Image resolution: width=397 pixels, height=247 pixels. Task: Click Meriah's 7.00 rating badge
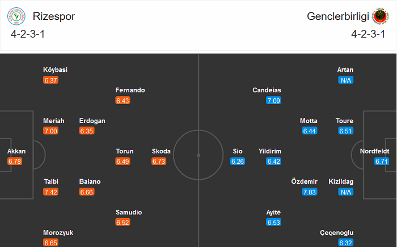(51, 131)
